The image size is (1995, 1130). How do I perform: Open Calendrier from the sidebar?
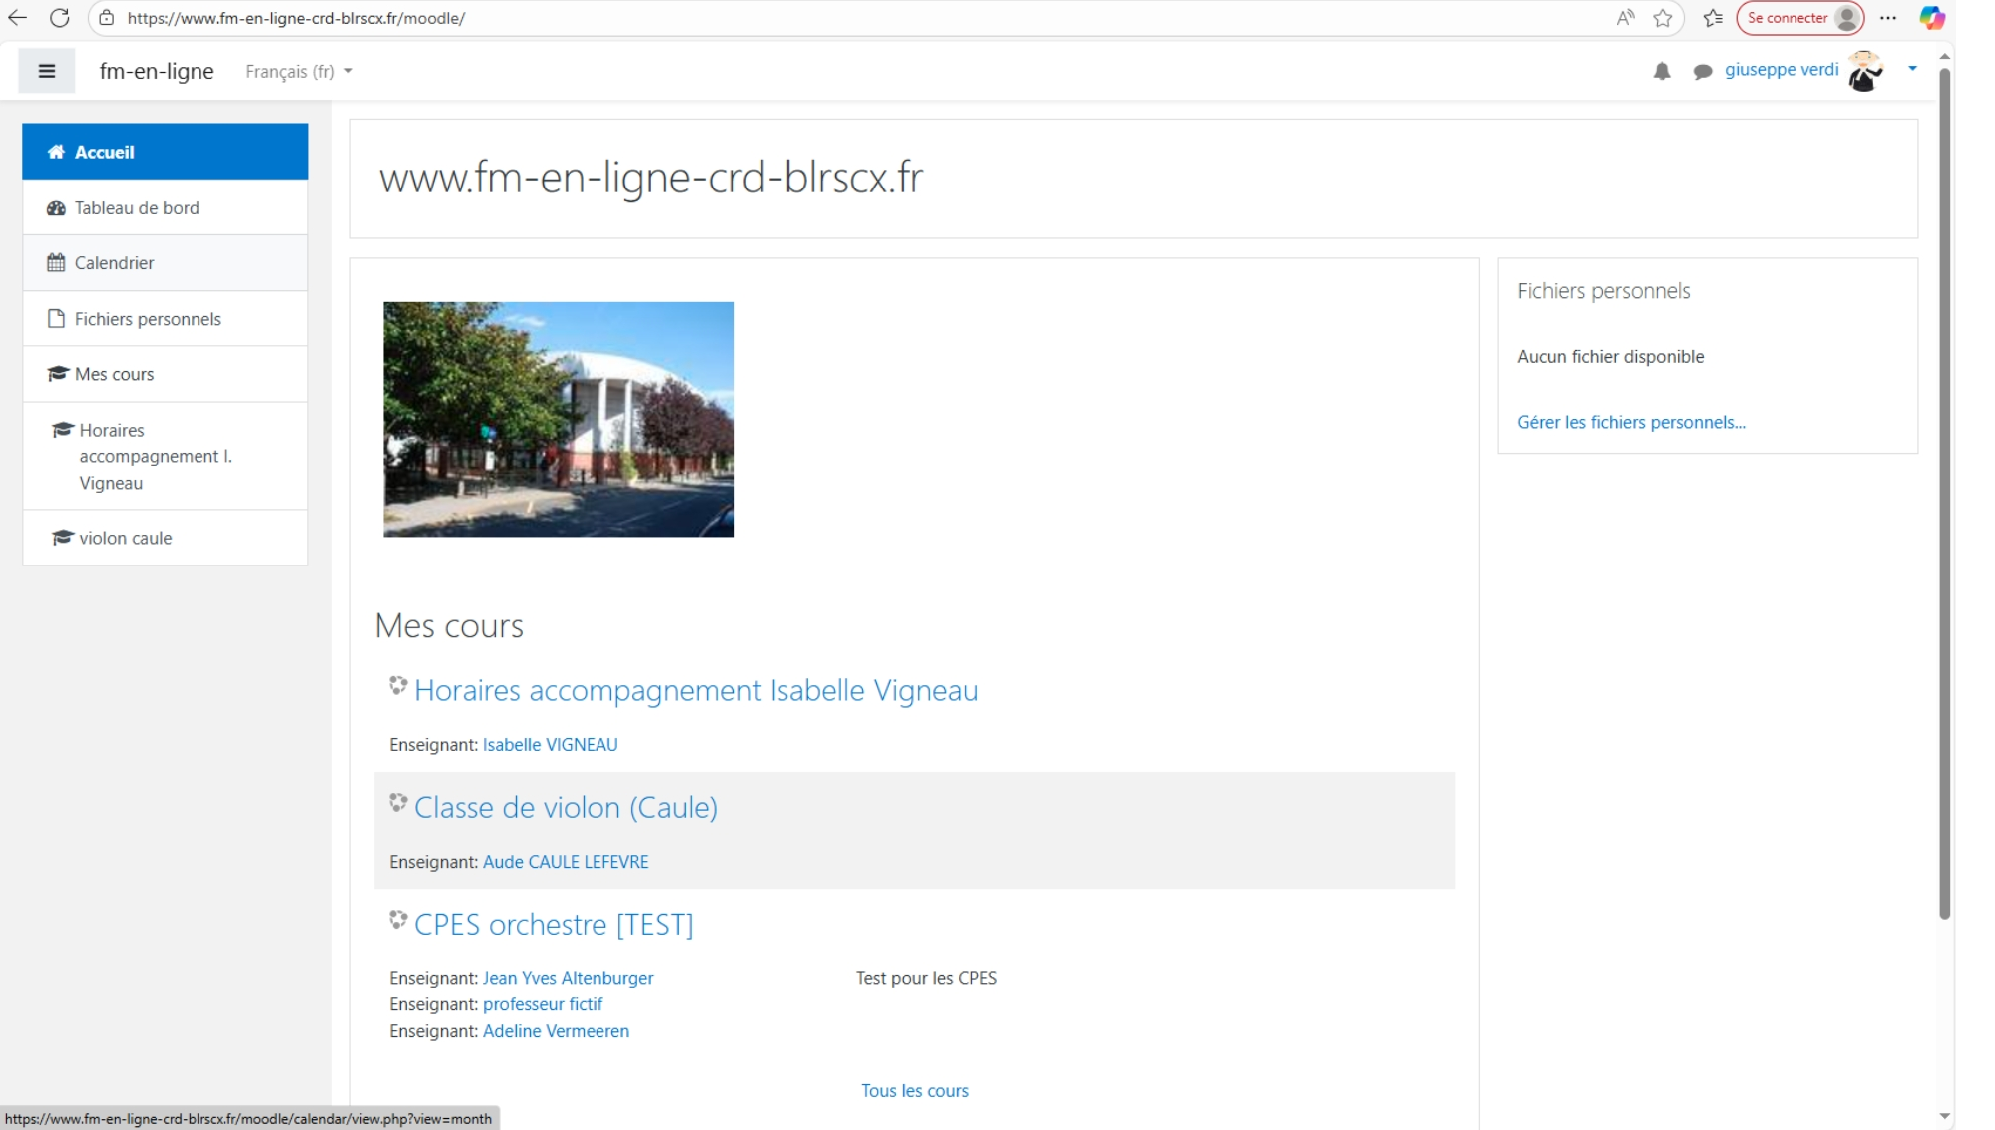click(114, 263)
